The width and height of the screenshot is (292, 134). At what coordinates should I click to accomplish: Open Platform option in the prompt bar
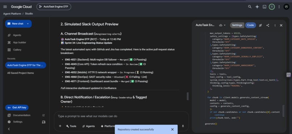[108, 126]
